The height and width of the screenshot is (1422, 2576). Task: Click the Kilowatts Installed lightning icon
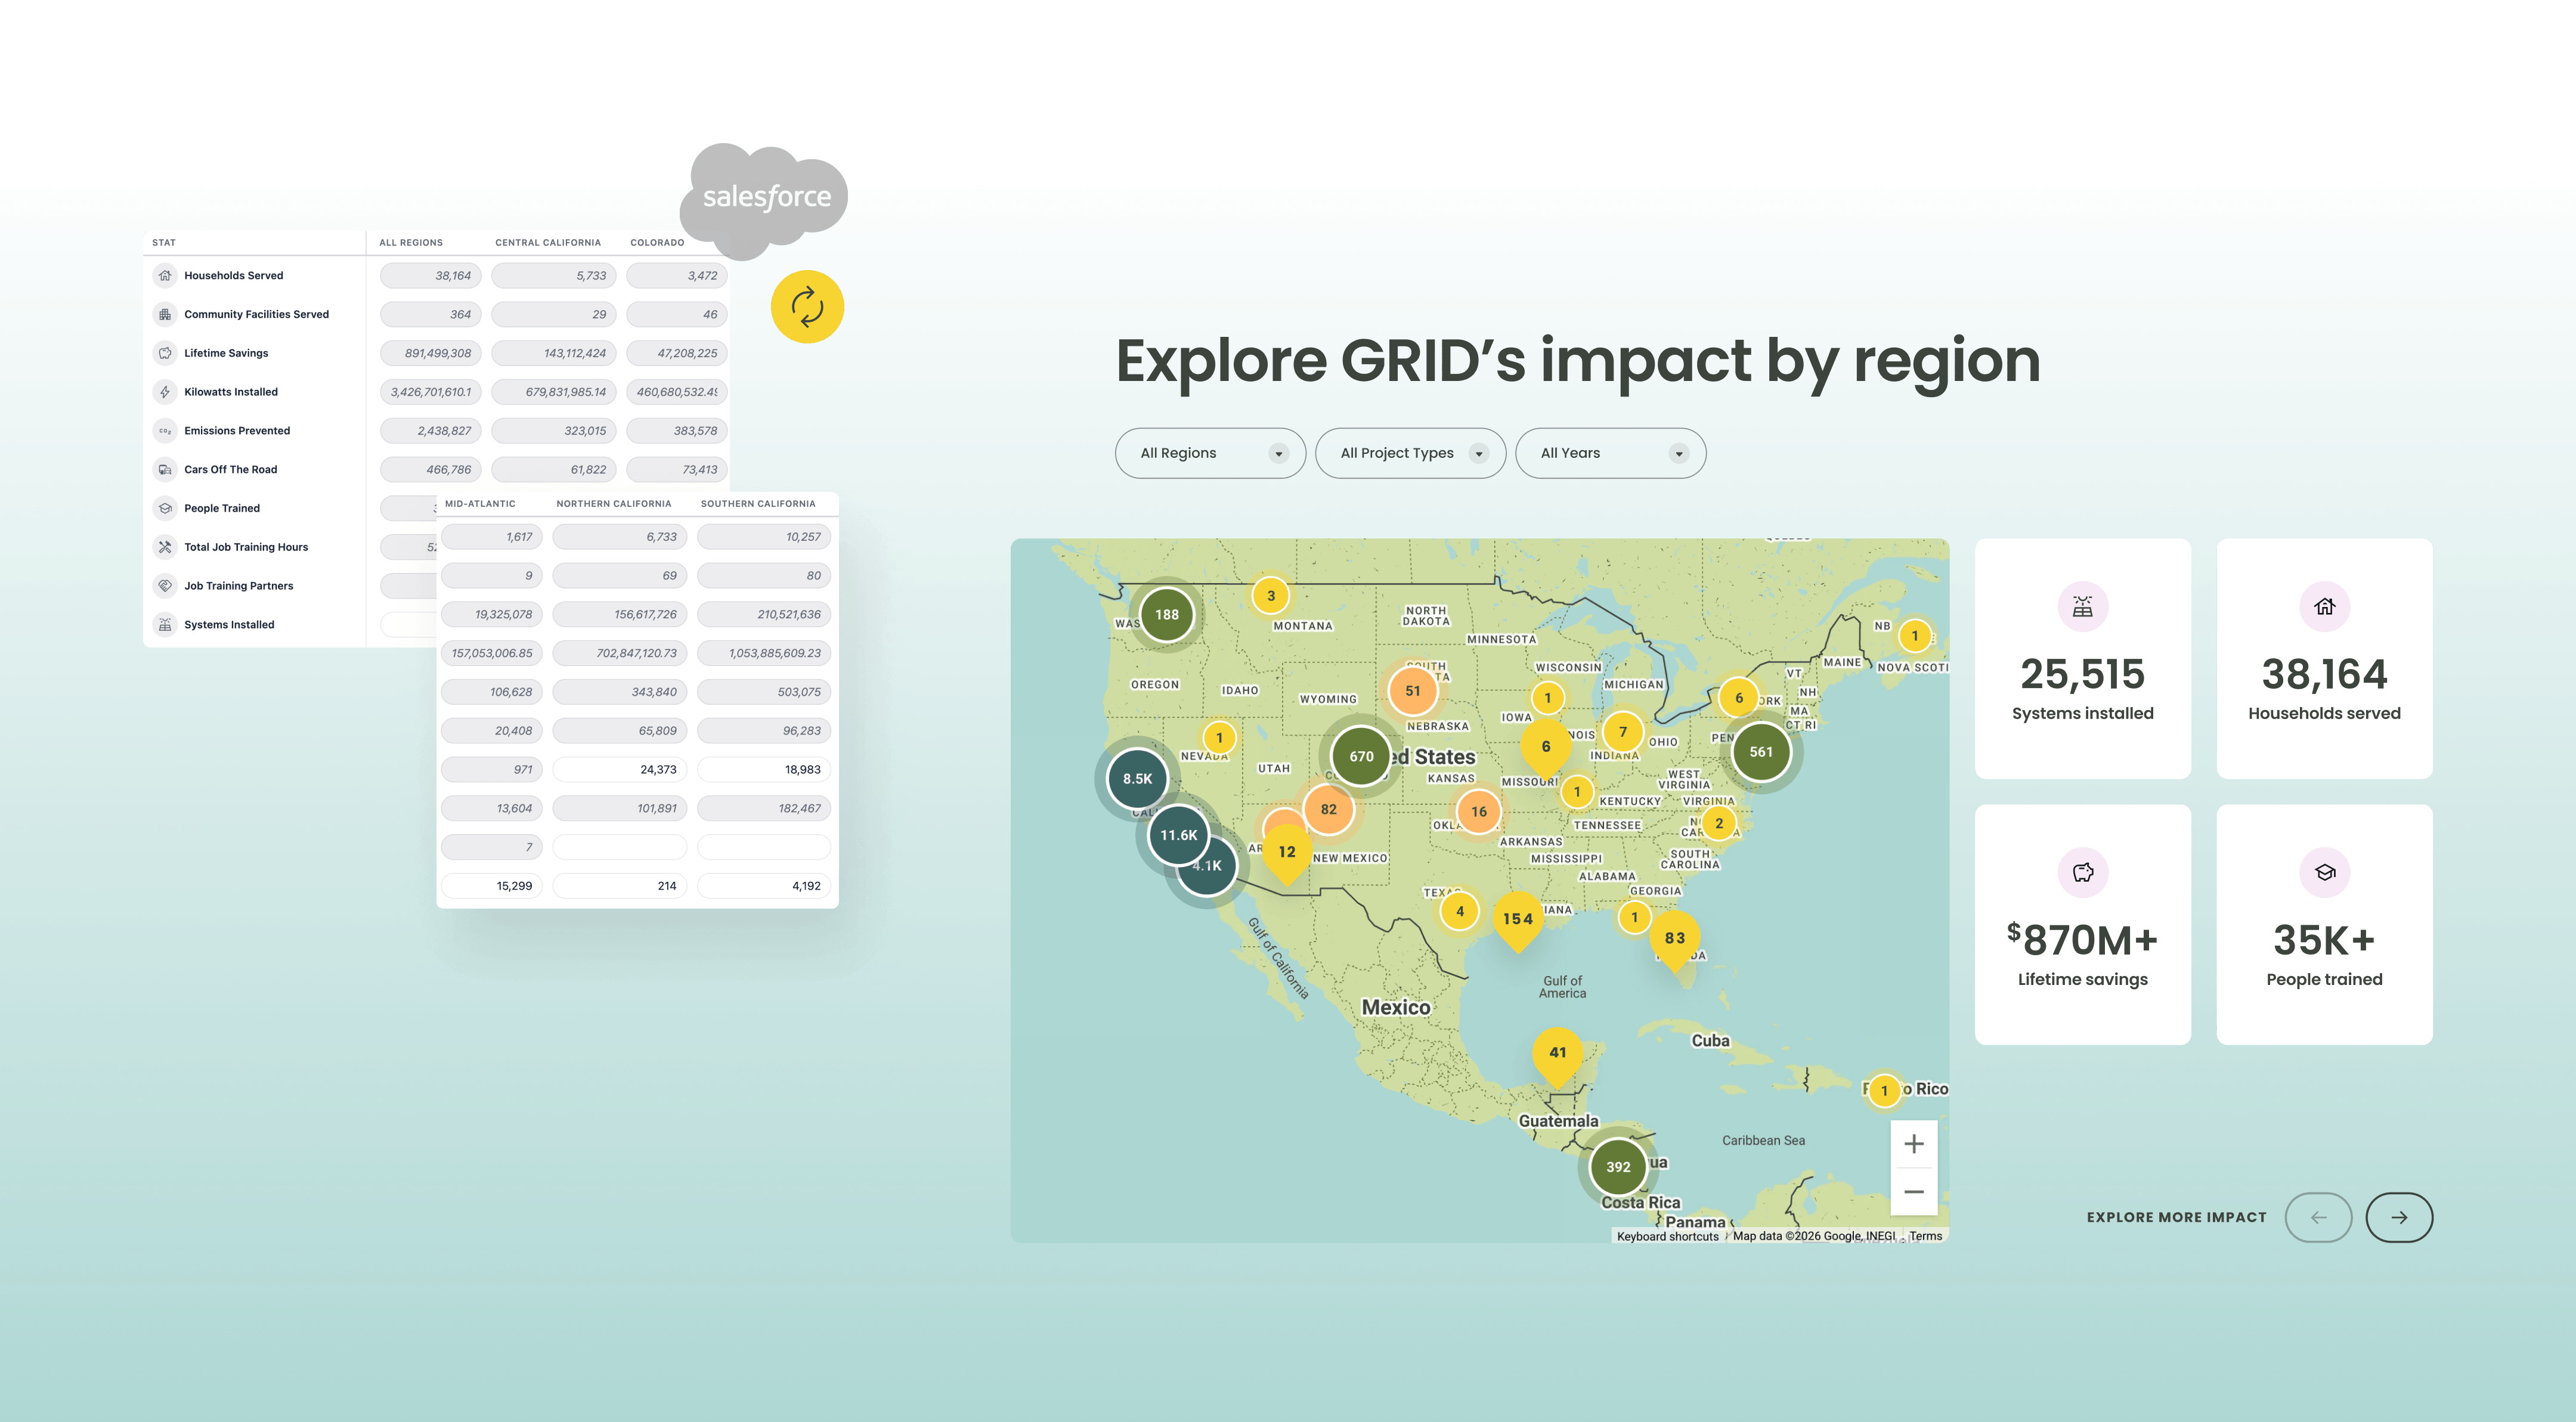[x=165, y=392]
